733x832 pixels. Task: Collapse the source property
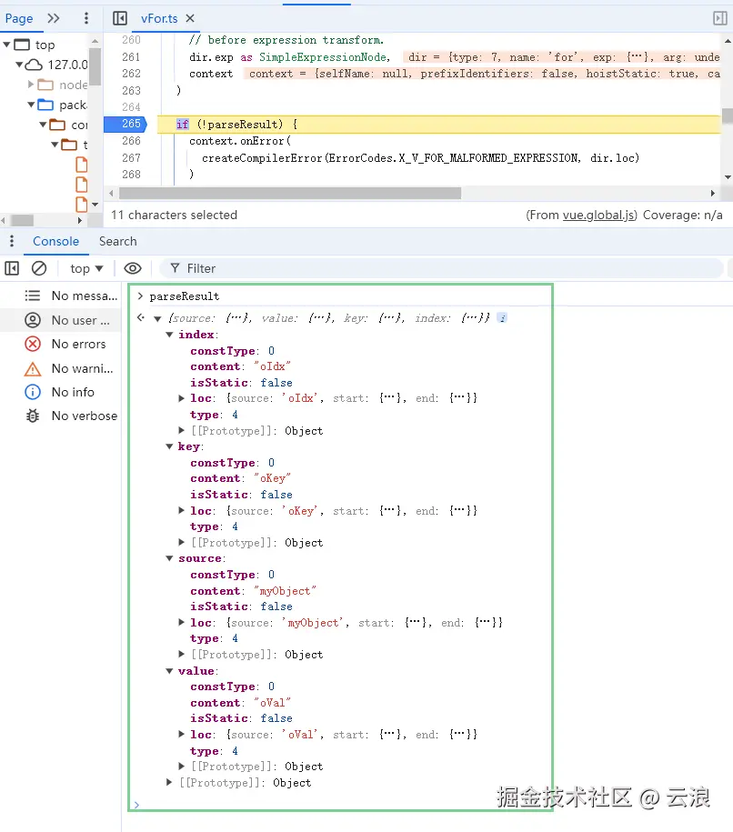coord(169,558)
